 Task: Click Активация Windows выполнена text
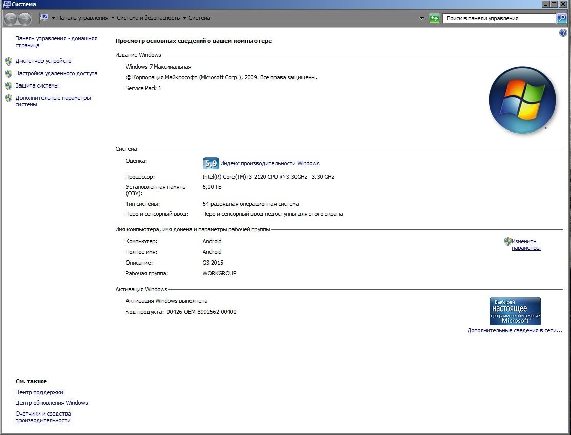pos(166,301)
